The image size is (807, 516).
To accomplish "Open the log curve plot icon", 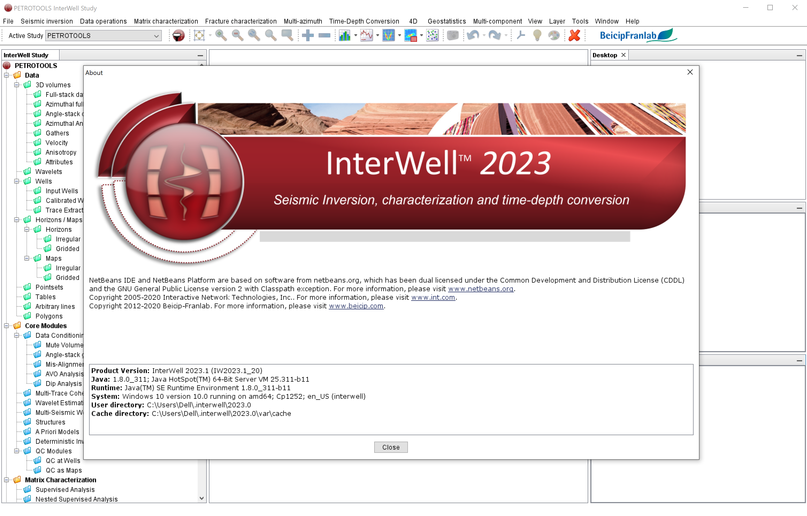I will coord(366,36).
